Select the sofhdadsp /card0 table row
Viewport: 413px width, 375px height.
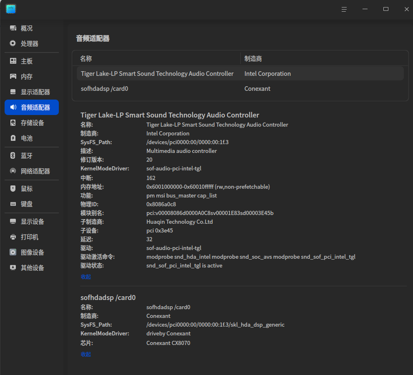coord(240,89)
